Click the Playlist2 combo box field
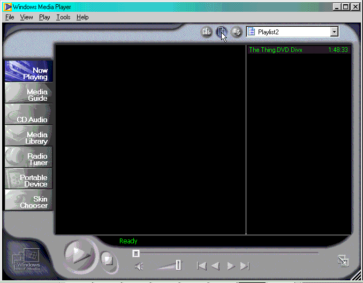This screenshot has height=283, width=363. (x=292, y=32)
